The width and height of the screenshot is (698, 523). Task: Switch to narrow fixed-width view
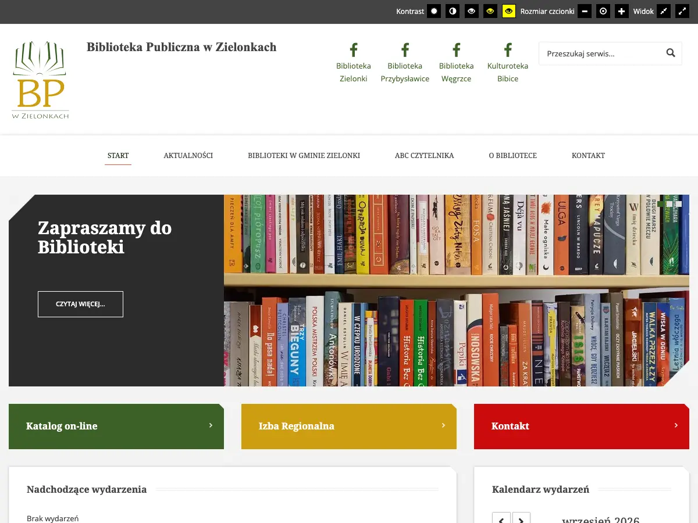(664, 11)
